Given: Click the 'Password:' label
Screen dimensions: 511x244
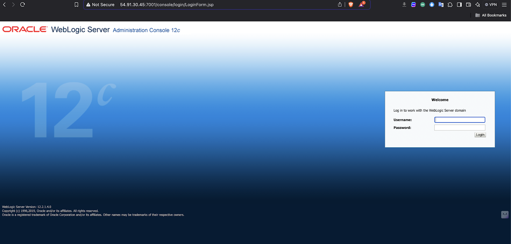Looking at the screenshot, I should click(x=402, y=128).
